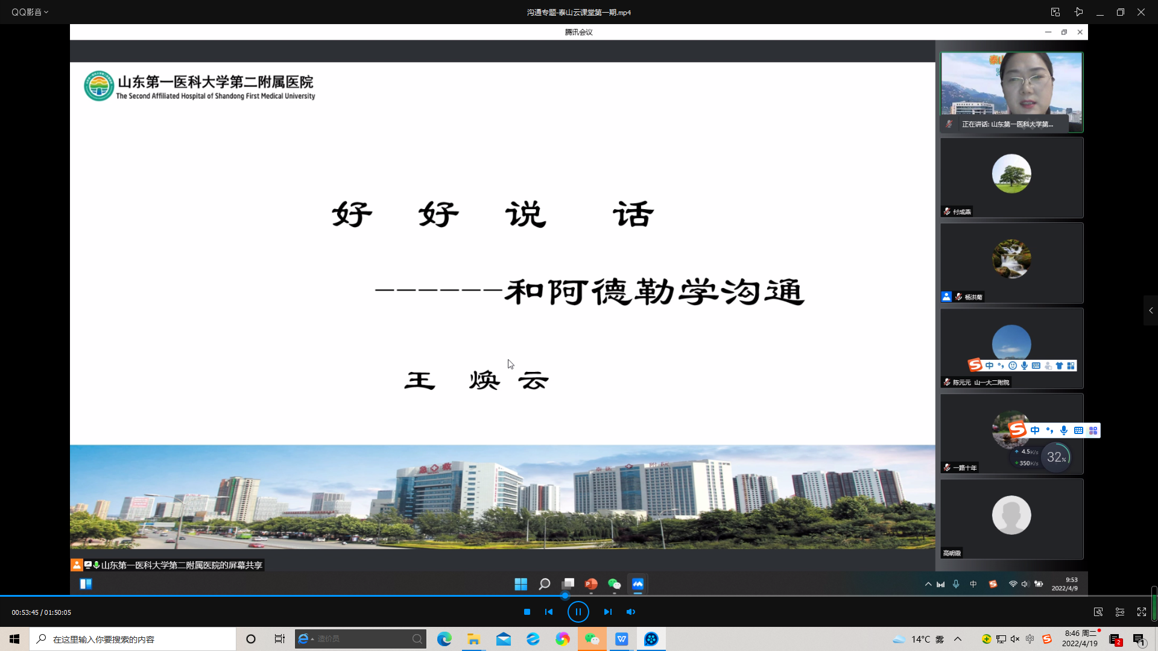This screenshot has width=1158, height=651.
Task: Click the Sogou S icon in host tray
Action: [x=1047, y=639]
